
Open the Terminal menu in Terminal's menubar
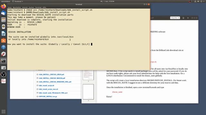tap(38, 7)
